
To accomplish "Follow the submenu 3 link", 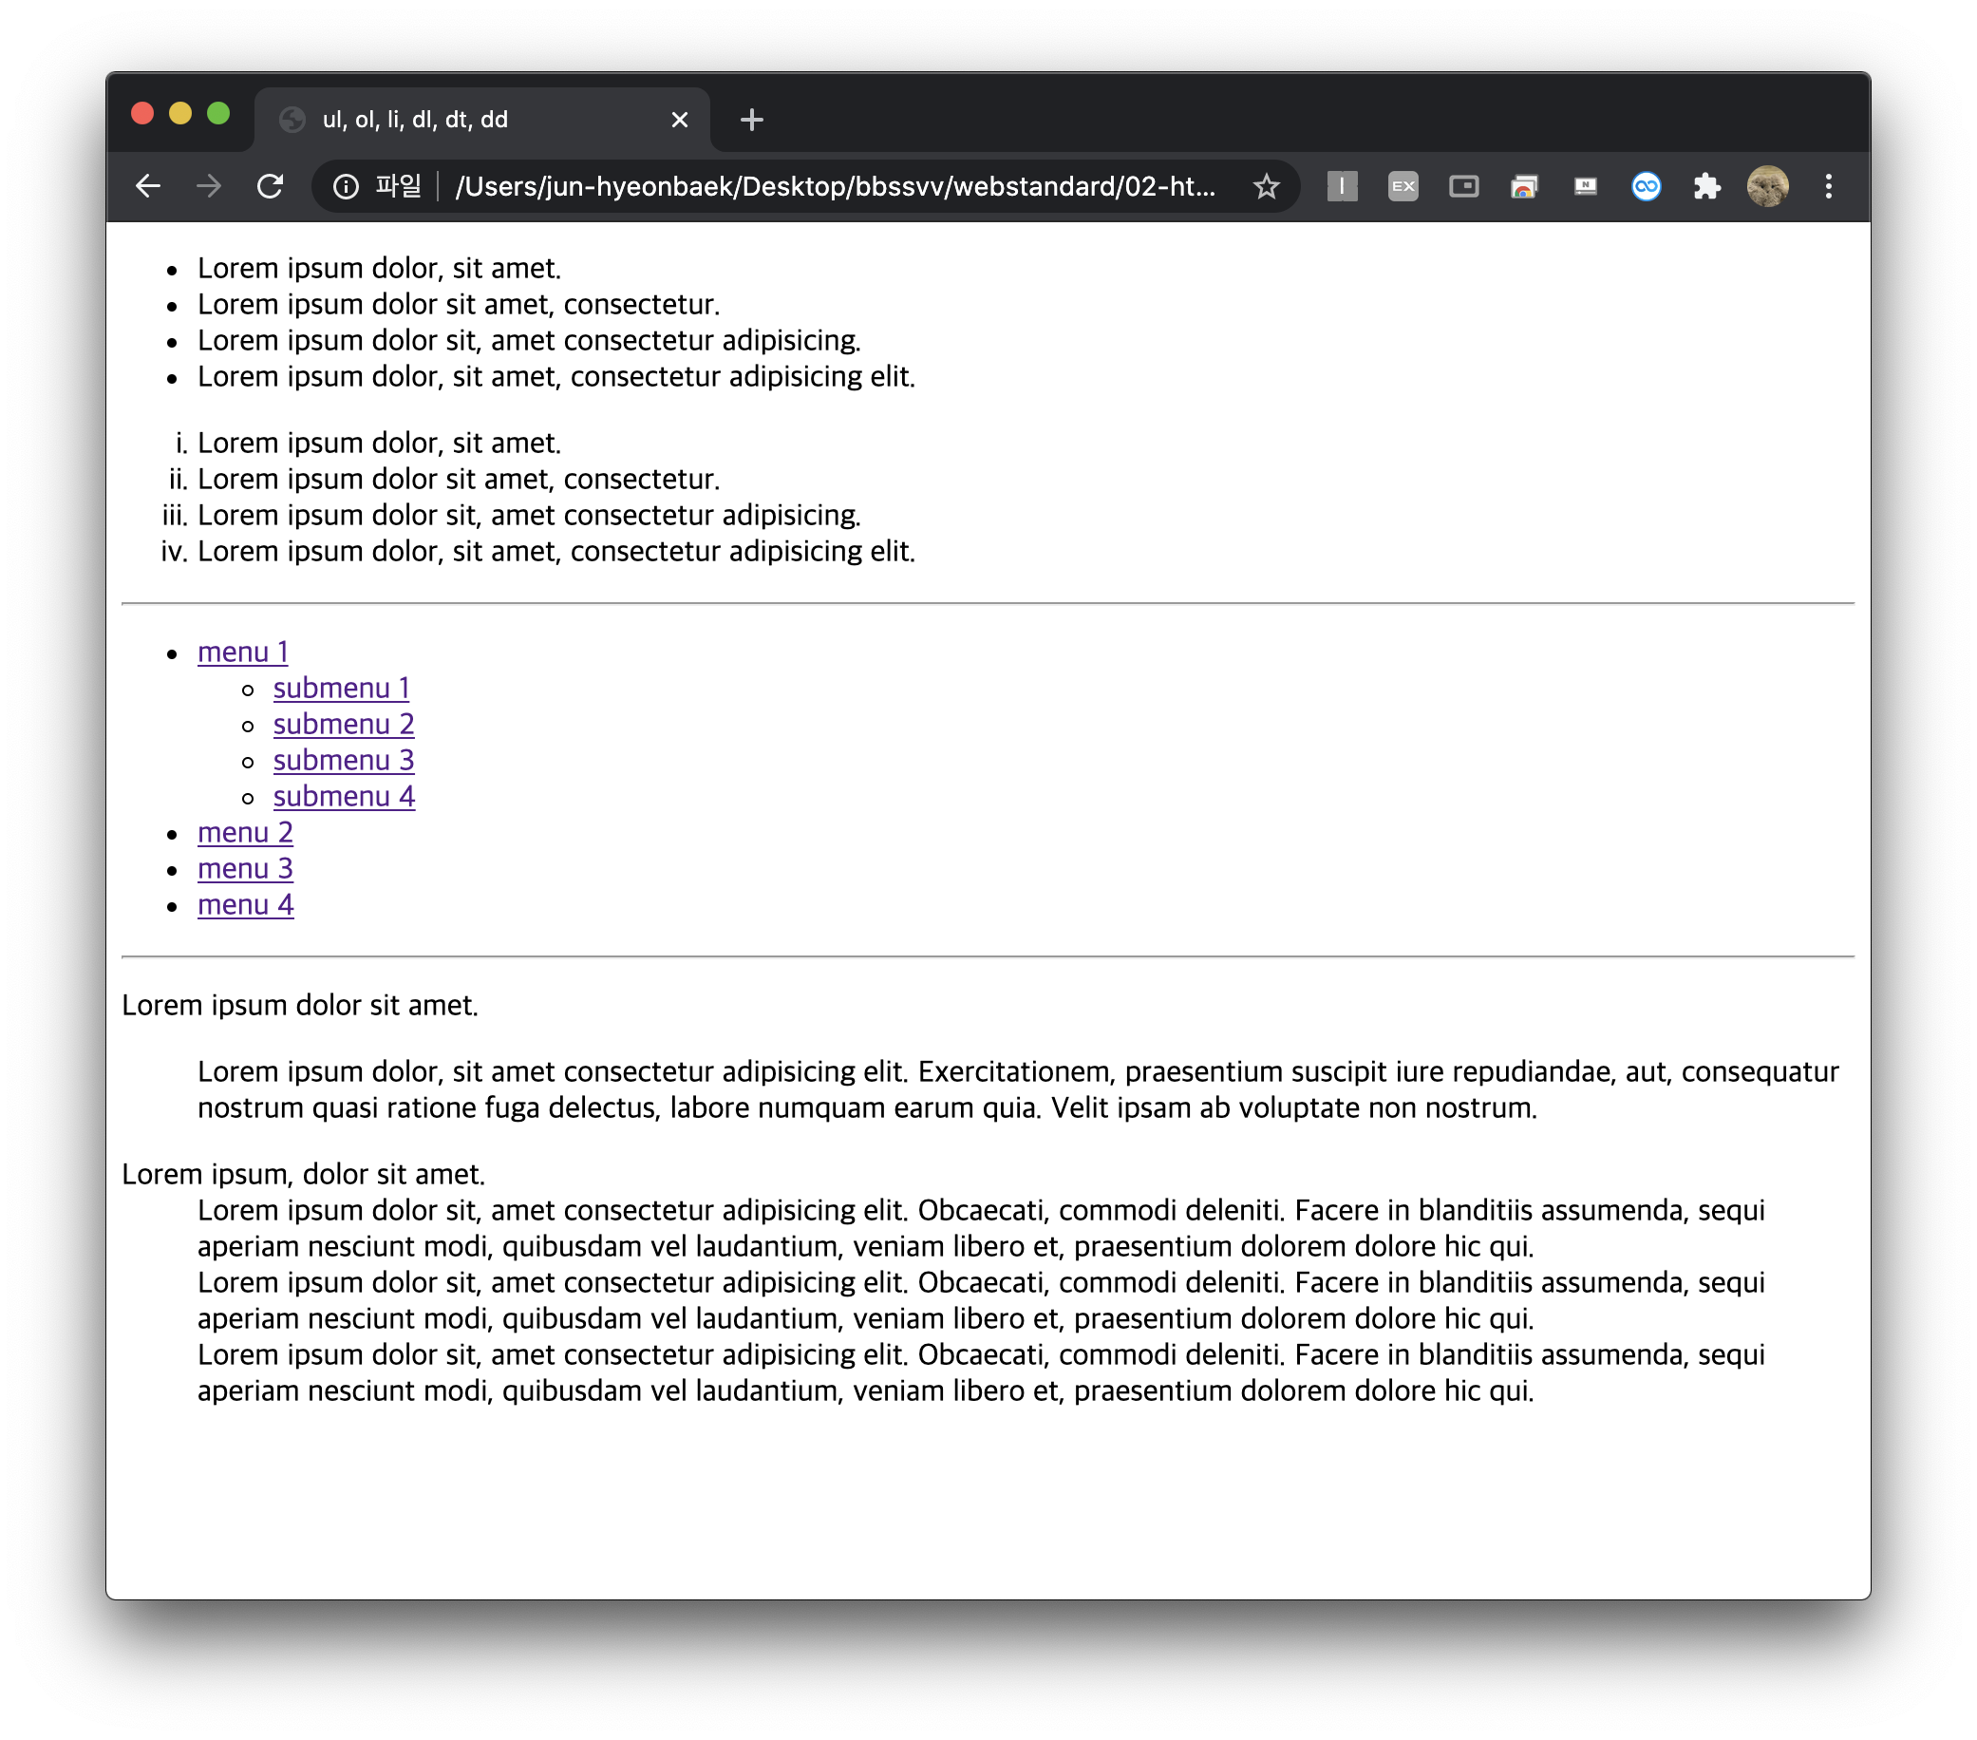I will click(x=344, y=760).
